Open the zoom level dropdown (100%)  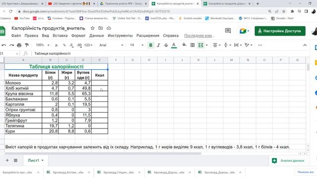tap(43, 45)
